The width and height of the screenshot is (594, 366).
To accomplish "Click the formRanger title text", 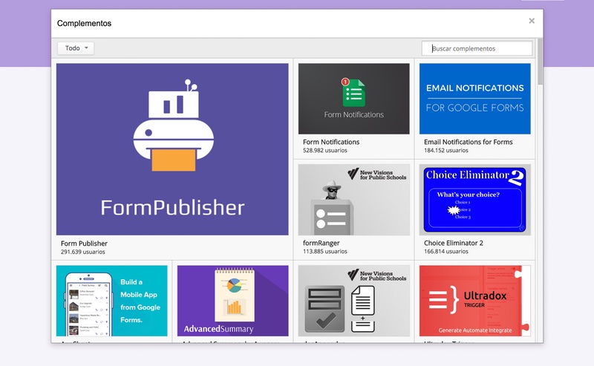I will click(322, 244).
